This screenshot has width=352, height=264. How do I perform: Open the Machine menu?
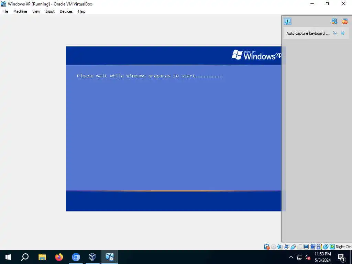20,11
